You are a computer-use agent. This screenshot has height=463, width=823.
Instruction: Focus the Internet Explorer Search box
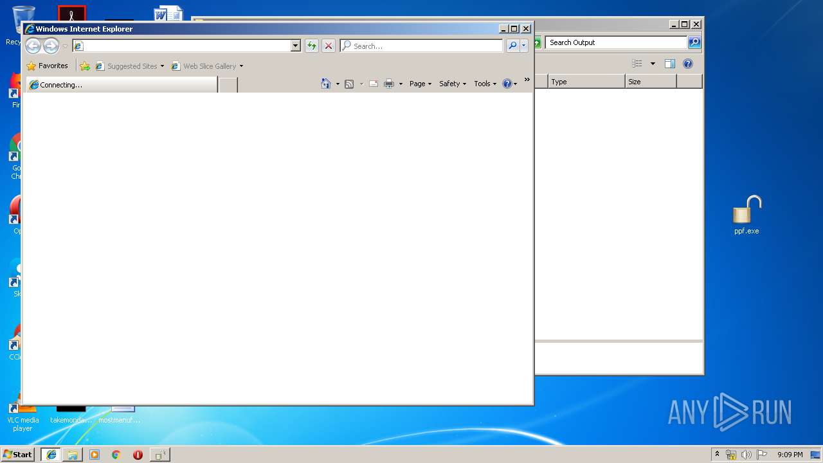[x=421, y=46]
